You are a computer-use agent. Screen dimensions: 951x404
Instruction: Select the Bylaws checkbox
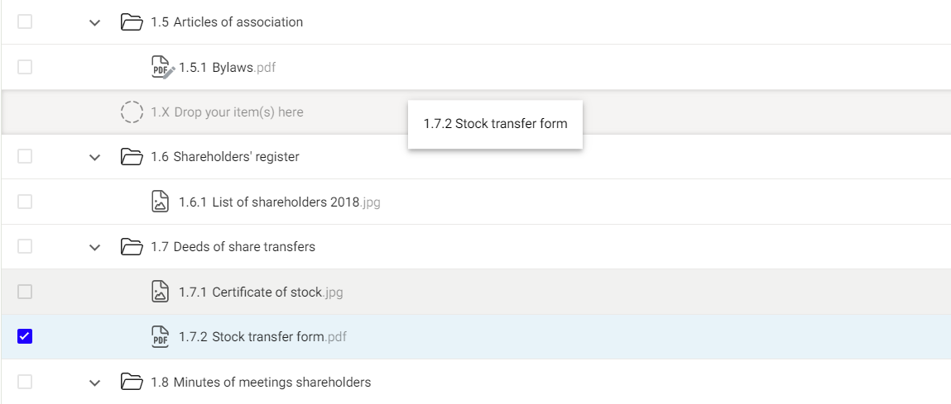coord(25,67)
